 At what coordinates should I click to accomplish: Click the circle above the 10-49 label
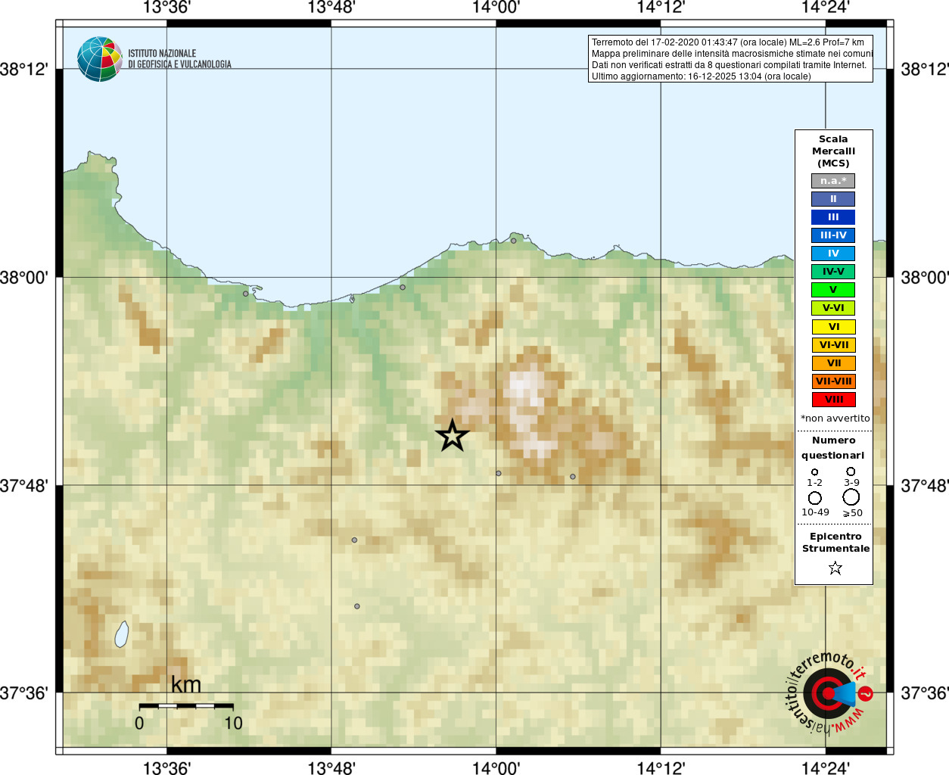pyautogui.click(x=815, y=498)
